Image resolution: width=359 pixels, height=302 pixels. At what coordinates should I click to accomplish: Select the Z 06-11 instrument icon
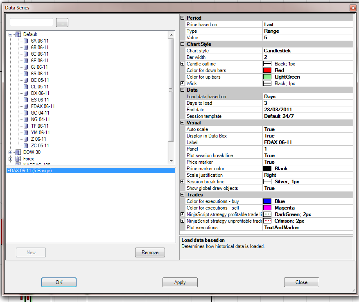(26, 139)
